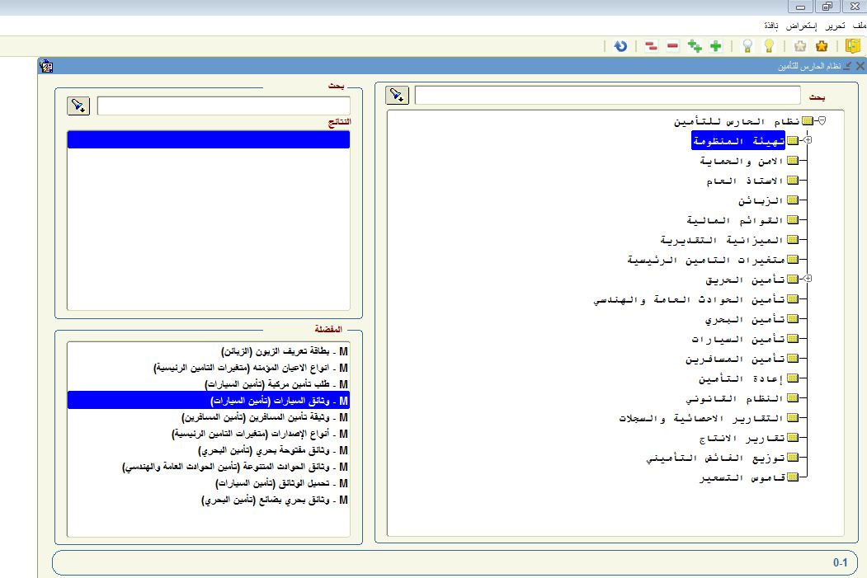Click the single red minus toolbar icon
The image size is (867, 578).
(x=672, y=46)
